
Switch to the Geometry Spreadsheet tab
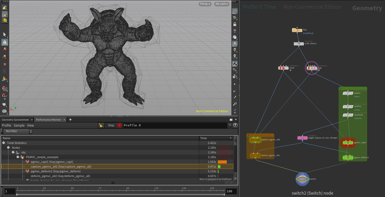pos(15,120)
